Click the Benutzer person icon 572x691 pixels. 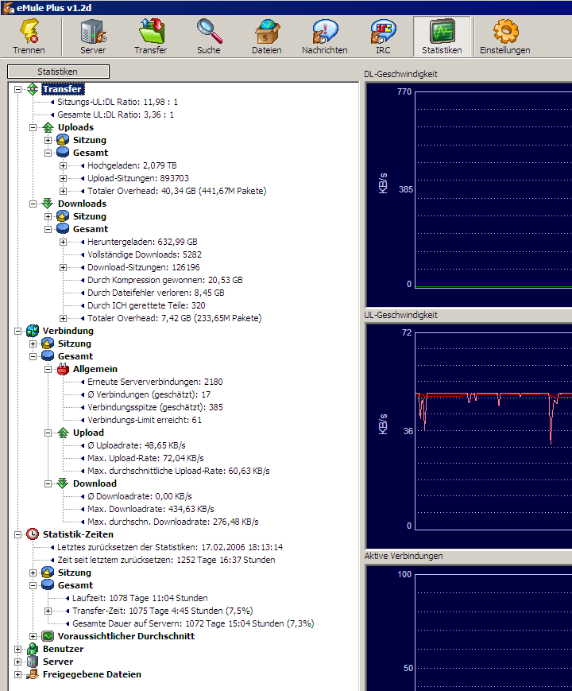tap(33, 649)
